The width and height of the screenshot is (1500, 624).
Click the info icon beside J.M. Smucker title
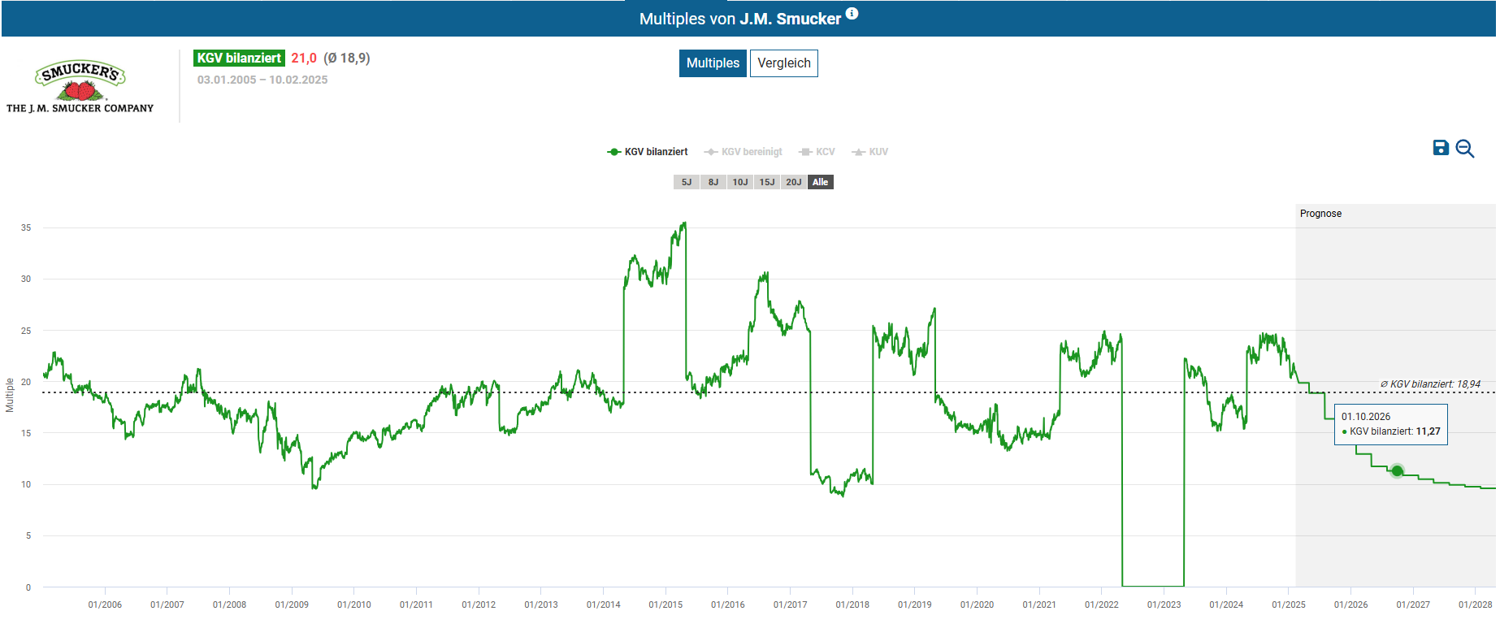coord(852,14)
